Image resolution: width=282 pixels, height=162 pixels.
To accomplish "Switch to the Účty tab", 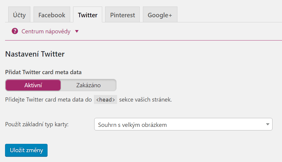I will tap(19, 15).
